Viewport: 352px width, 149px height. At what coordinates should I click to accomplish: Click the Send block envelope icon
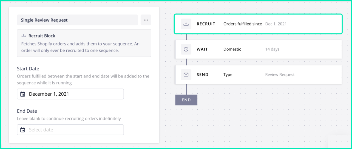point(186,74)
